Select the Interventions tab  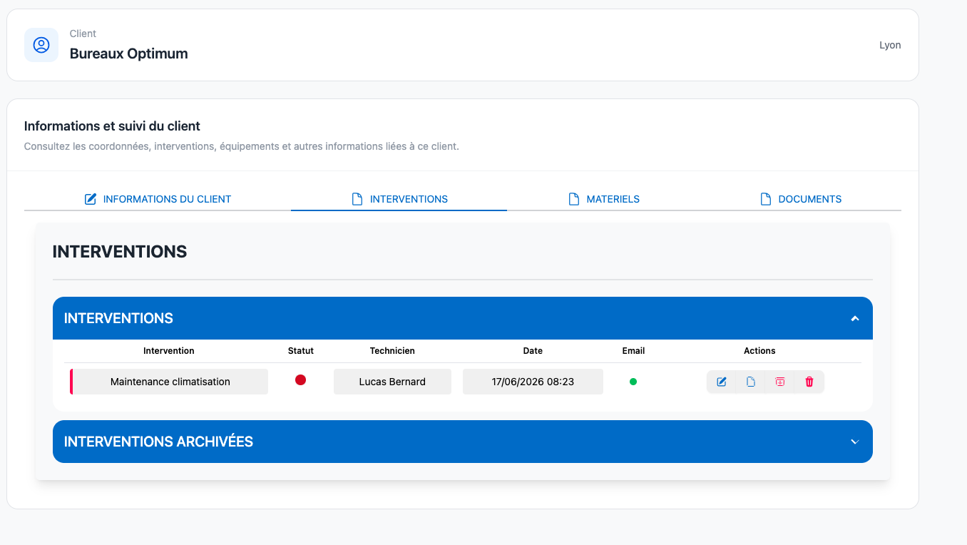[x=399, y=199]
